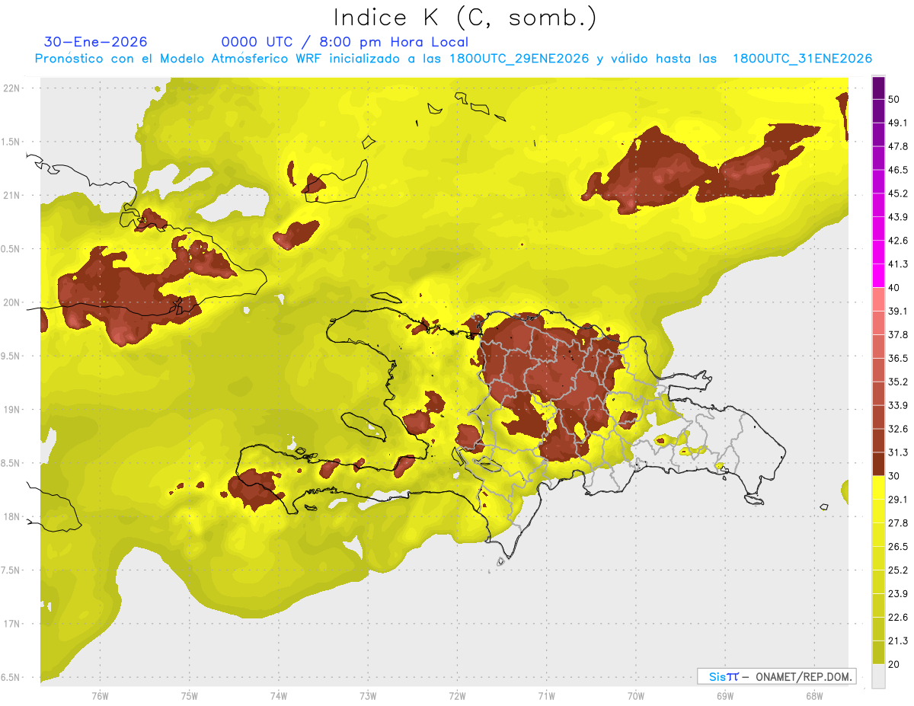Pick the bright yellow legend swatch between 29.1 and 30
The height and width of the screenshot is (706, 914).
(x=878, y=487)
